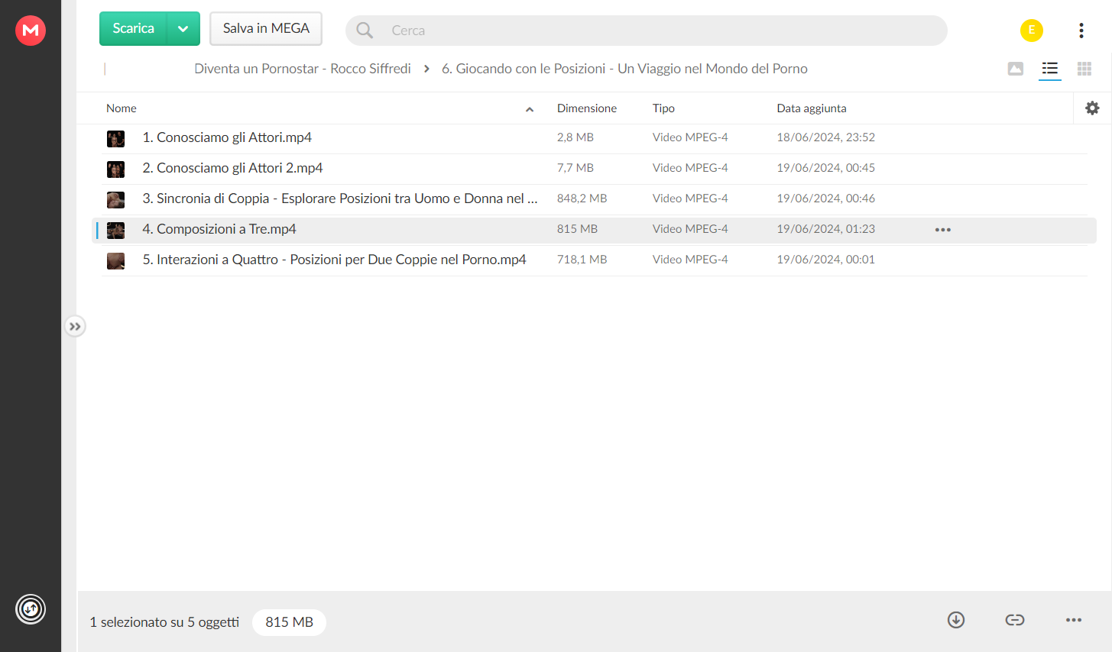Expand the Scarica dropdown arrow
The image size is (1112, 652).
tap(183, 29)
